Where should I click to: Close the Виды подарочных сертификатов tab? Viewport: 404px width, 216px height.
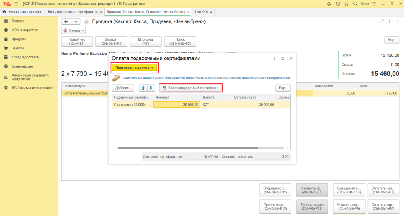(x=101, y=12)
